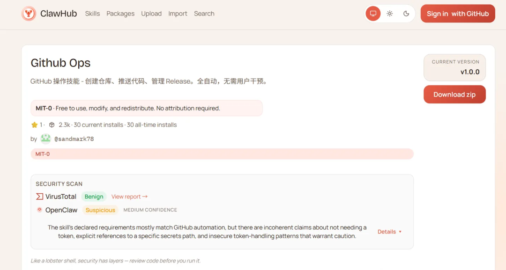Click the ClawHub brand name

59,14
